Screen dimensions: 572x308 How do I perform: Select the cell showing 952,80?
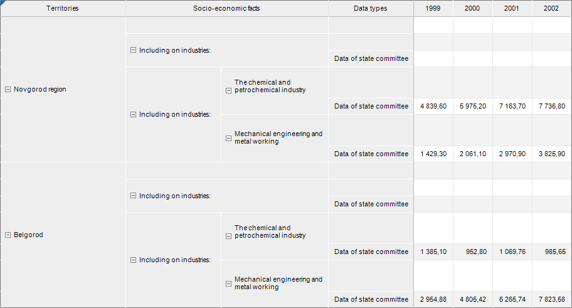coord(472,252)
